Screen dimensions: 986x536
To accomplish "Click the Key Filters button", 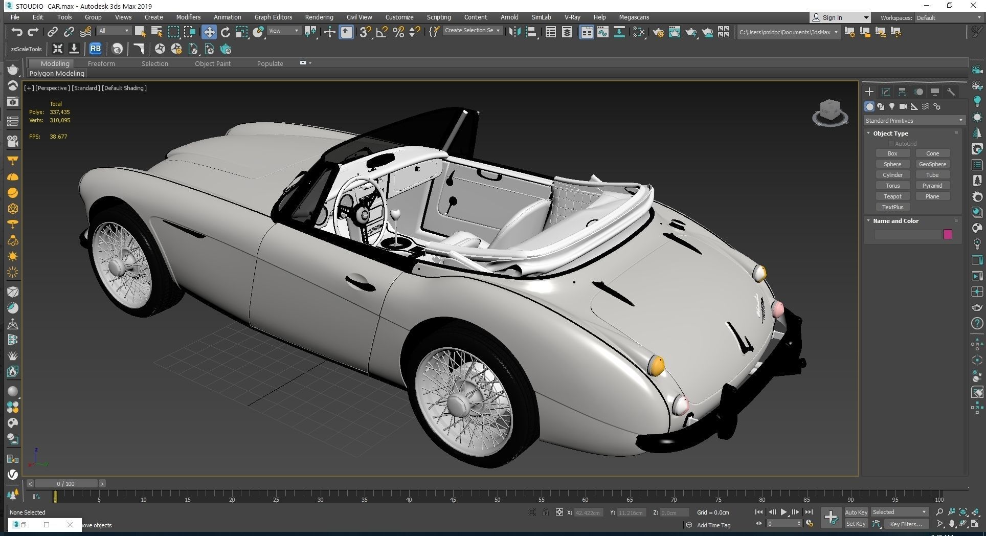I will coord(906,524).
